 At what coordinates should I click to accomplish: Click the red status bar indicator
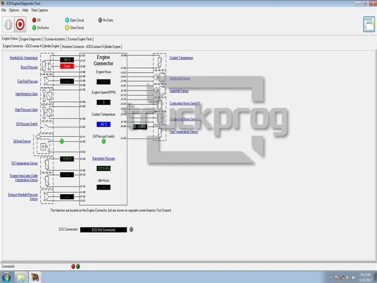tap(74, 266)
